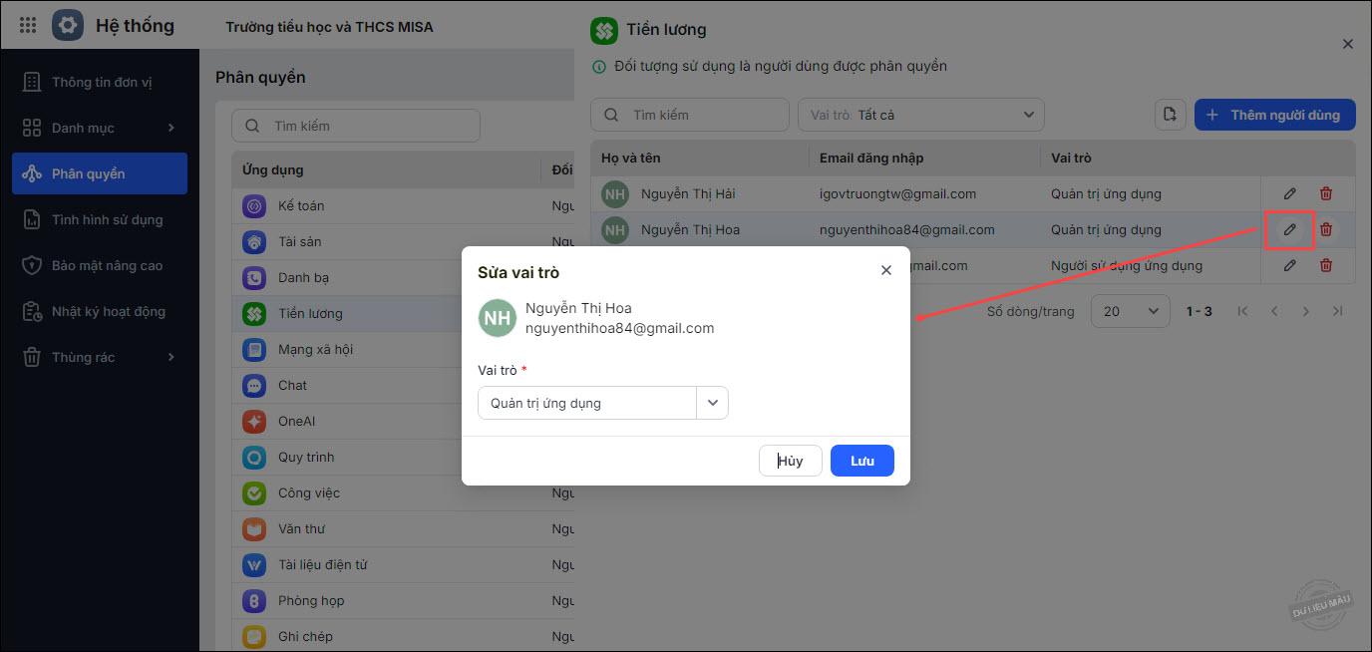Screen dimensions: 1372x652
Task: Delete user Nguyễn Thị Hải
Action: coord(1326,193)
